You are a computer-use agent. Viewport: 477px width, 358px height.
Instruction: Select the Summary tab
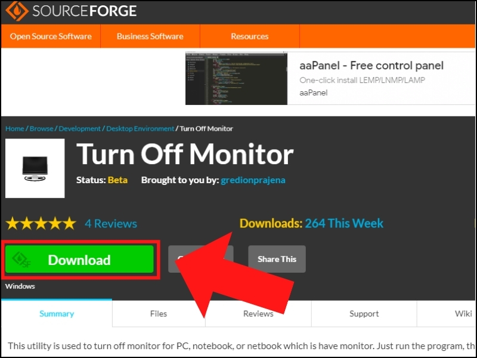pos(57,314)
